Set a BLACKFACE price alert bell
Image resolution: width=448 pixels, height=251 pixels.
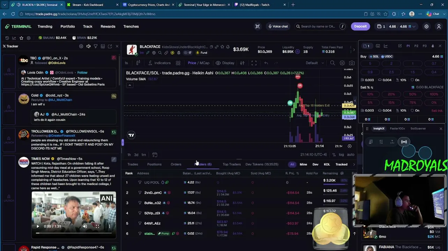point(228,47)
